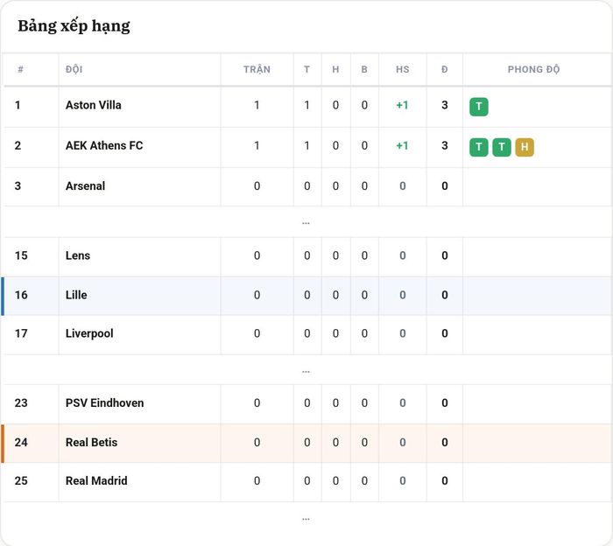Viewport: 613px width, 546px height.
Task: Expand hidden rows between Liverpool and PSV
Action: 306,371
